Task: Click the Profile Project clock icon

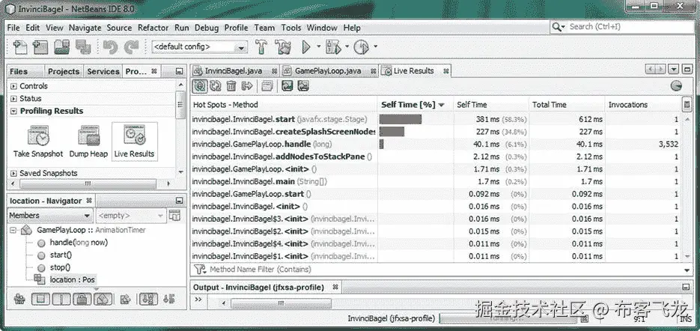Action: tap(361, 46)
